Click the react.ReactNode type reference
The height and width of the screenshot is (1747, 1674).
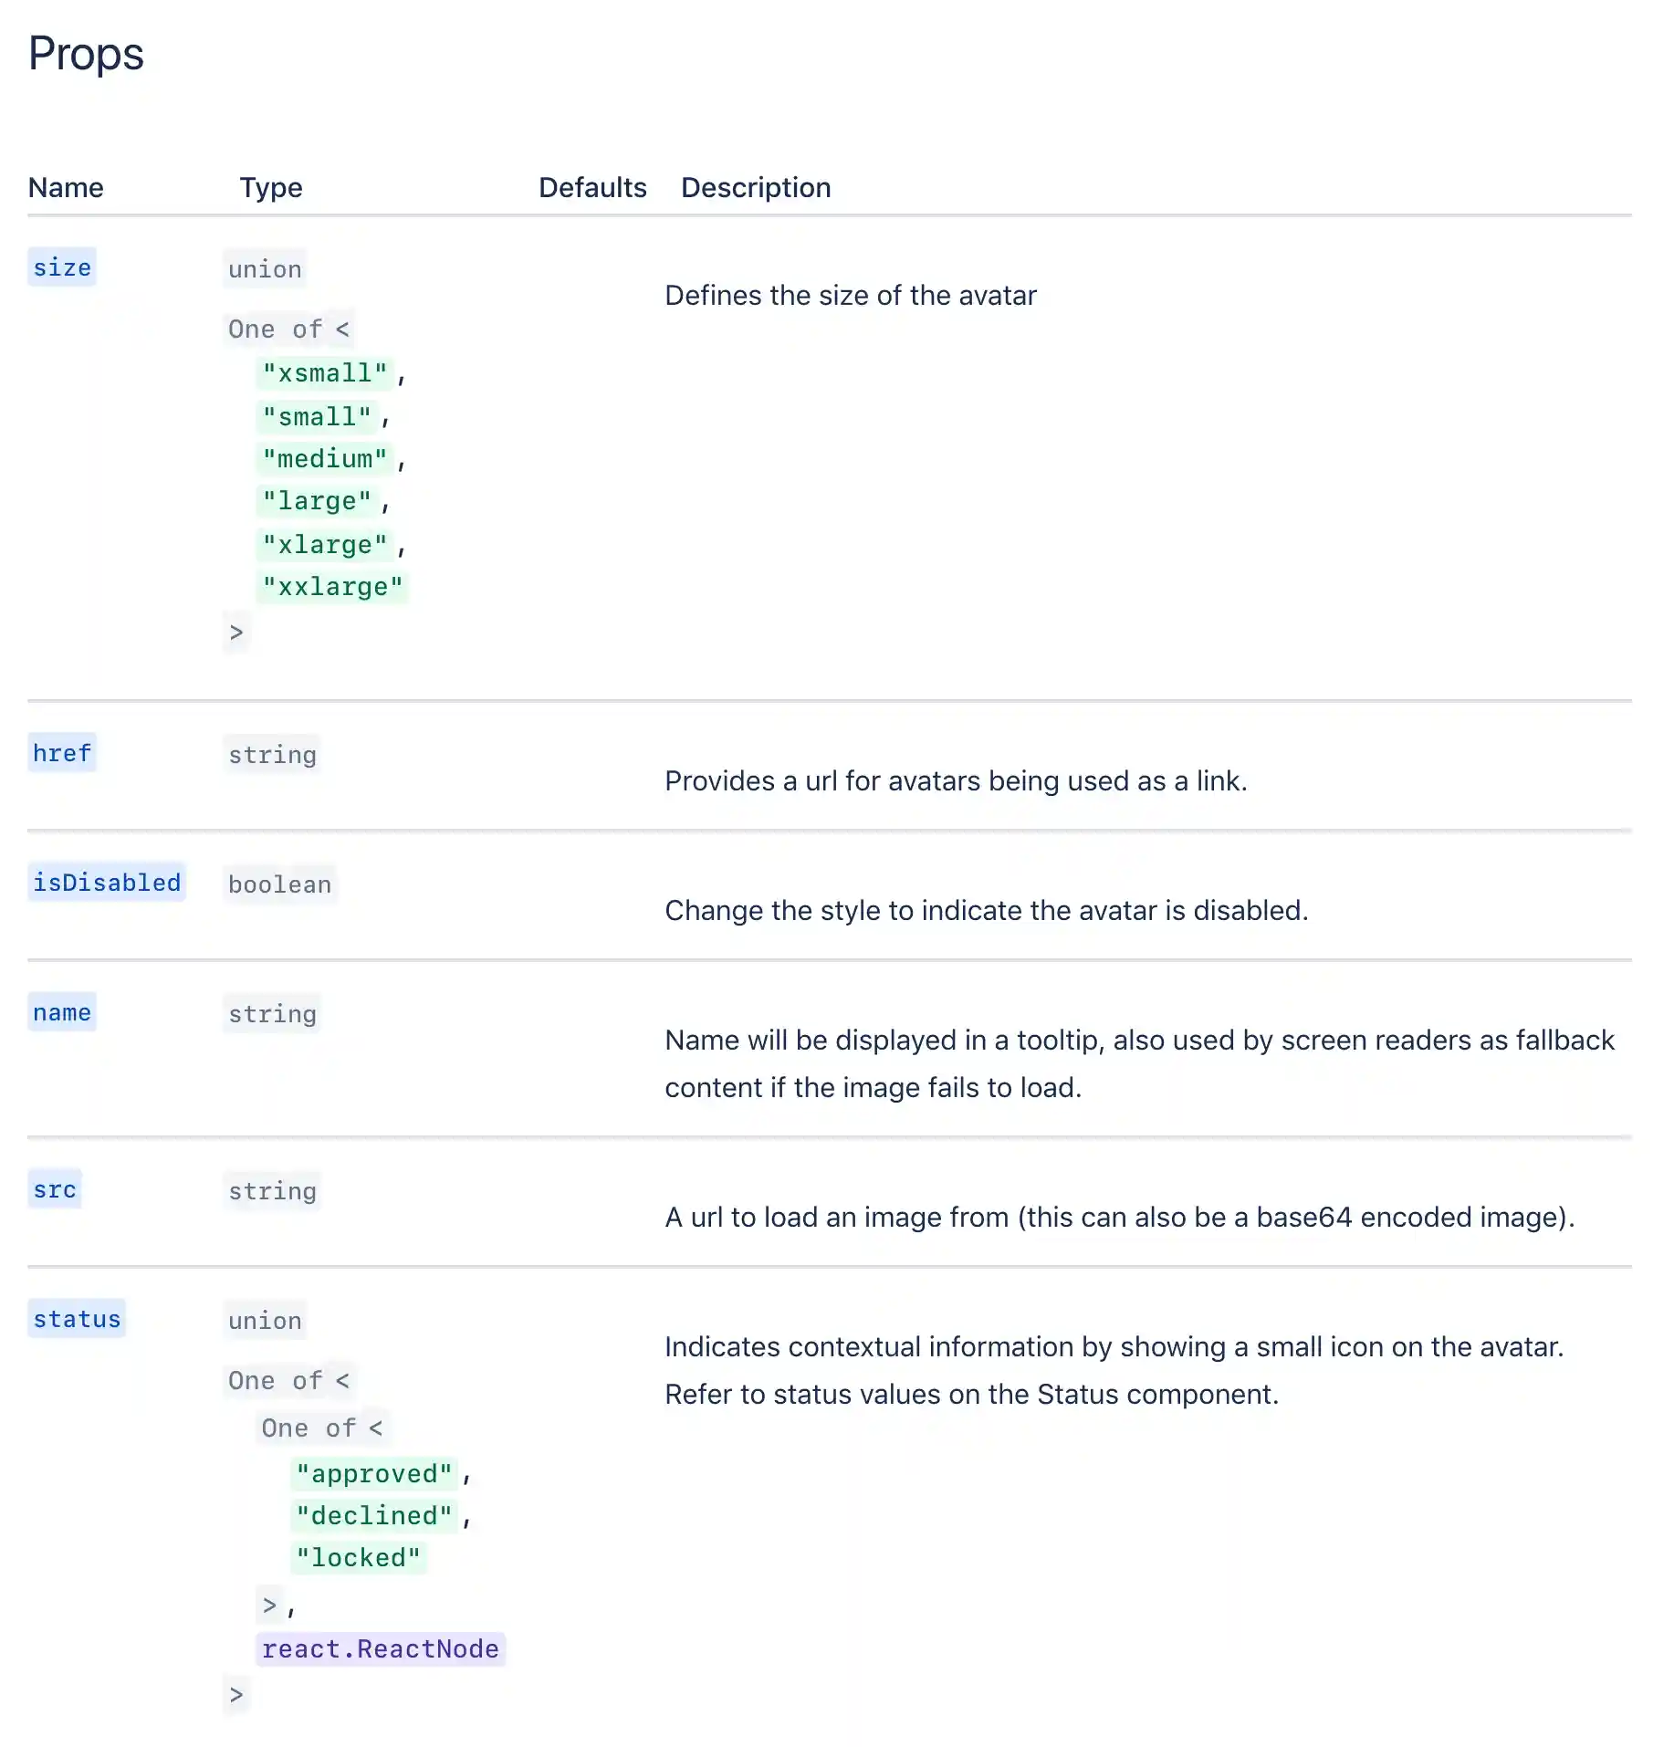(x=380, y=1648)
